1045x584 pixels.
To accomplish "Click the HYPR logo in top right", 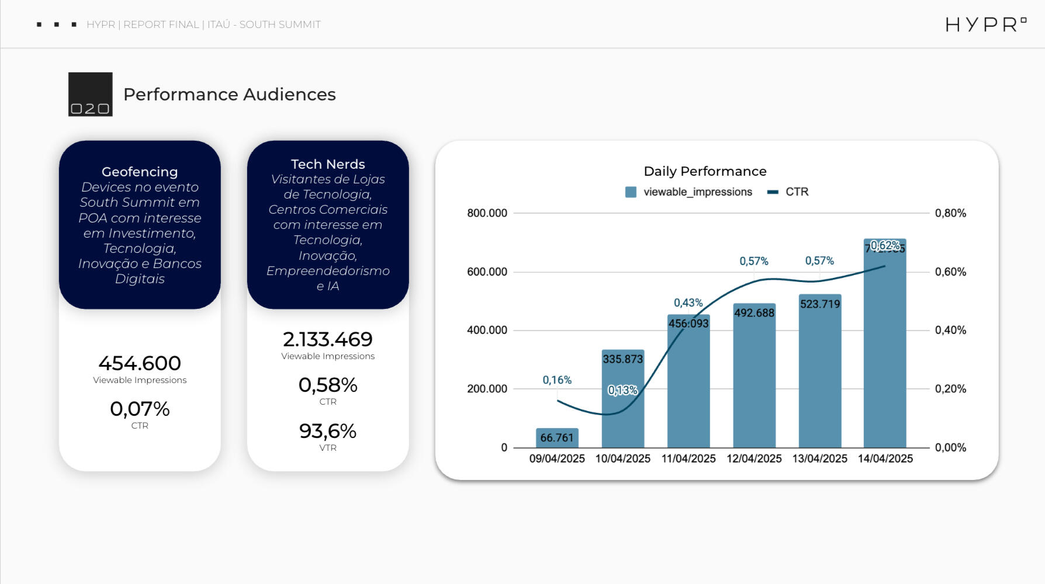I will 985,25.
